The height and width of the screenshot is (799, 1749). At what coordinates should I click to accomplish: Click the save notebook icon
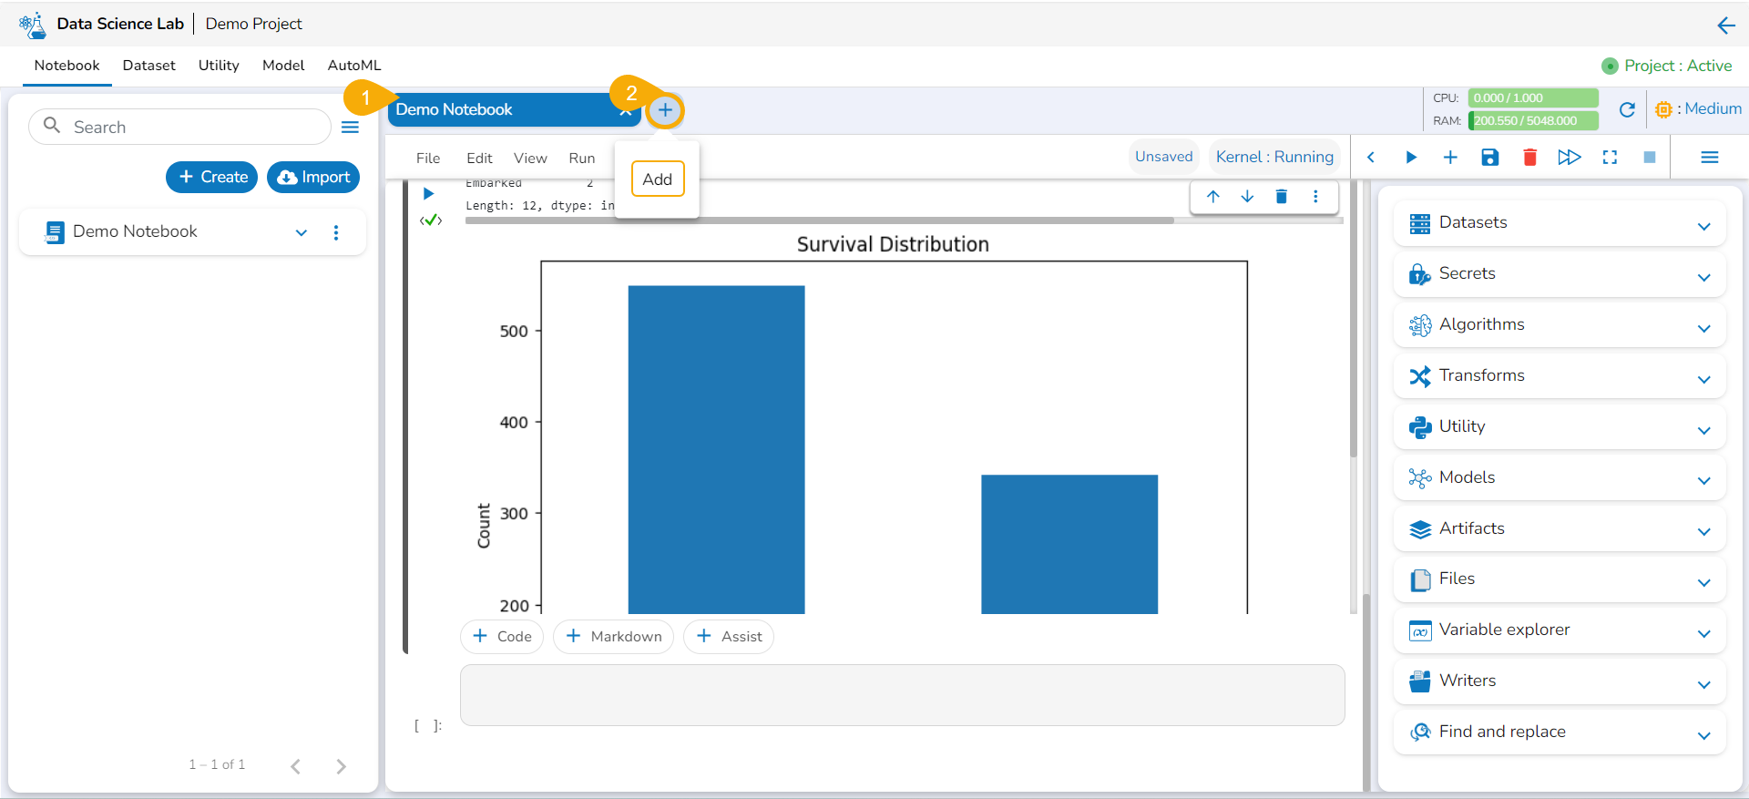[1489, 158]
